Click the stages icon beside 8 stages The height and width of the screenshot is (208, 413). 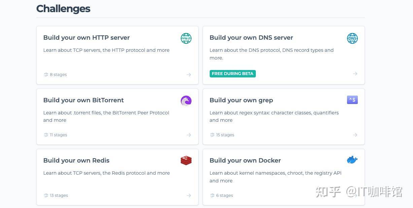point(46,75)
